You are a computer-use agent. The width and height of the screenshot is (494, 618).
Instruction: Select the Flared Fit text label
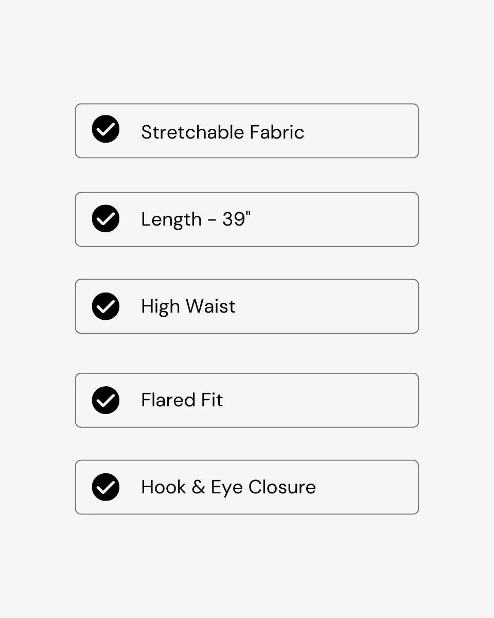click(x=182, y=400)
